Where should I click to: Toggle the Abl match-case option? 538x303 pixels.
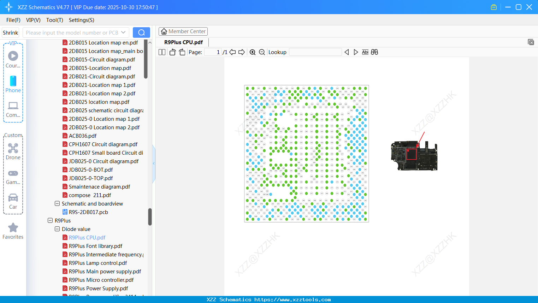coord(365,52)
